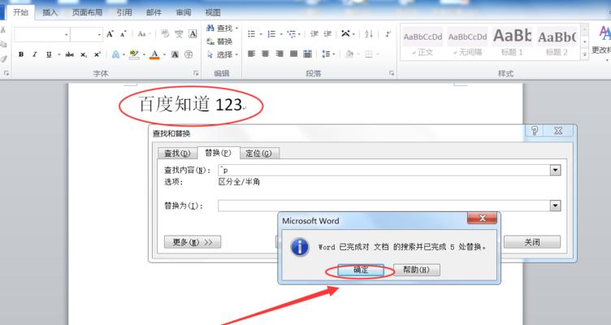
Task: Toggle Underline formatting
Action: coord(49,54)
